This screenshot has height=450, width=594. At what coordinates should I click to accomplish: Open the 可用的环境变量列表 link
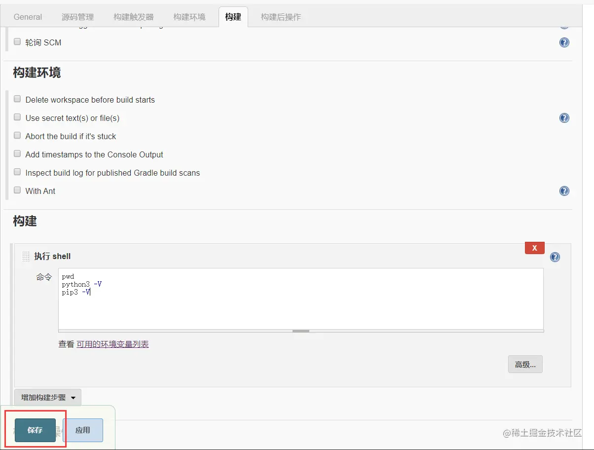[112, 344]
